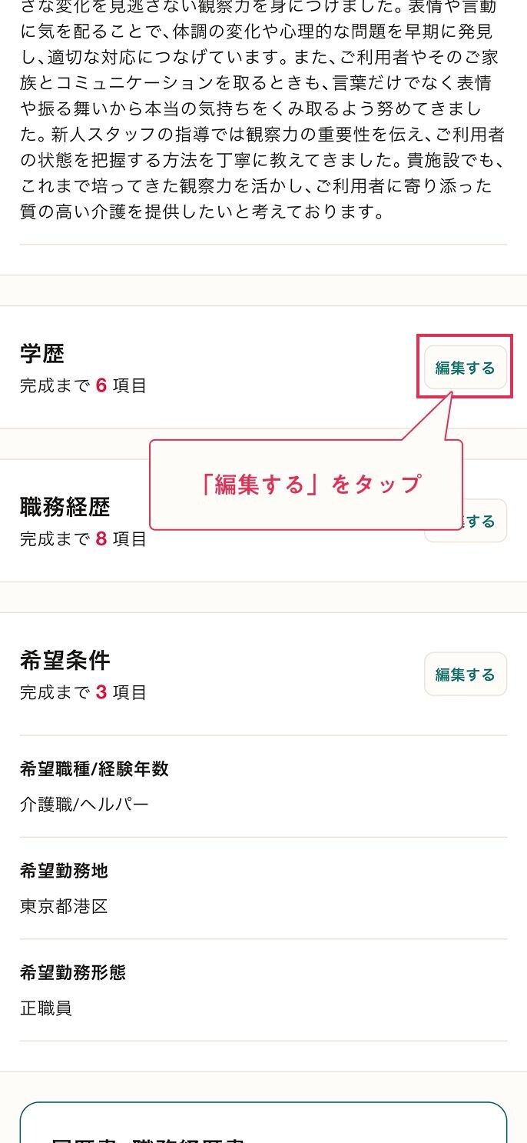Click the red 6 in 学歴 completion count
The height and width of the screenshot is (1143, 527).
tap(101, 385)
